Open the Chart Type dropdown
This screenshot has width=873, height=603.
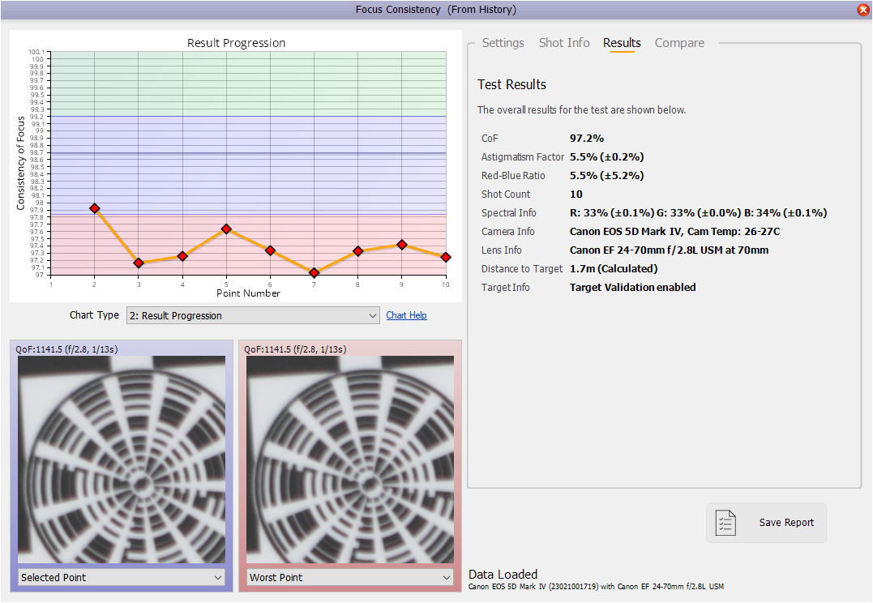point(253,315)
